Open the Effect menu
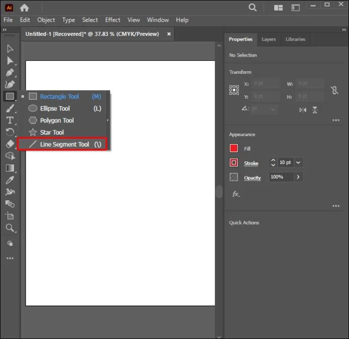Screen dimensions: 349x339 pyautogui.click(x=113, y=20)
